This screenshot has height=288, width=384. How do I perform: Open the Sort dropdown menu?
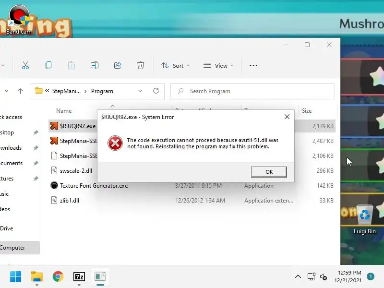(x=175, y=66)
